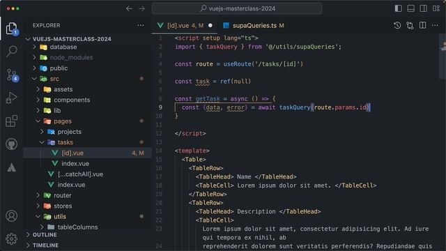
Task: Open the Extensions view
Action: tap(11, 121)
